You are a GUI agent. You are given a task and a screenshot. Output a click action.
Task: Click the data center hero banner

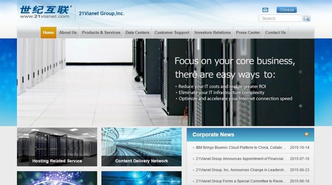click(165, 82)
